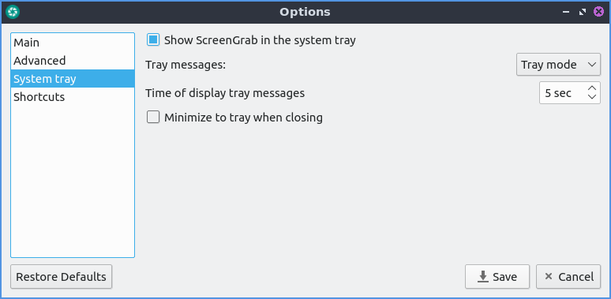The image size is (611, 299).
Task: Increase tray message time with up arrow
Action: pyautogui.click(x=591, y=88)
